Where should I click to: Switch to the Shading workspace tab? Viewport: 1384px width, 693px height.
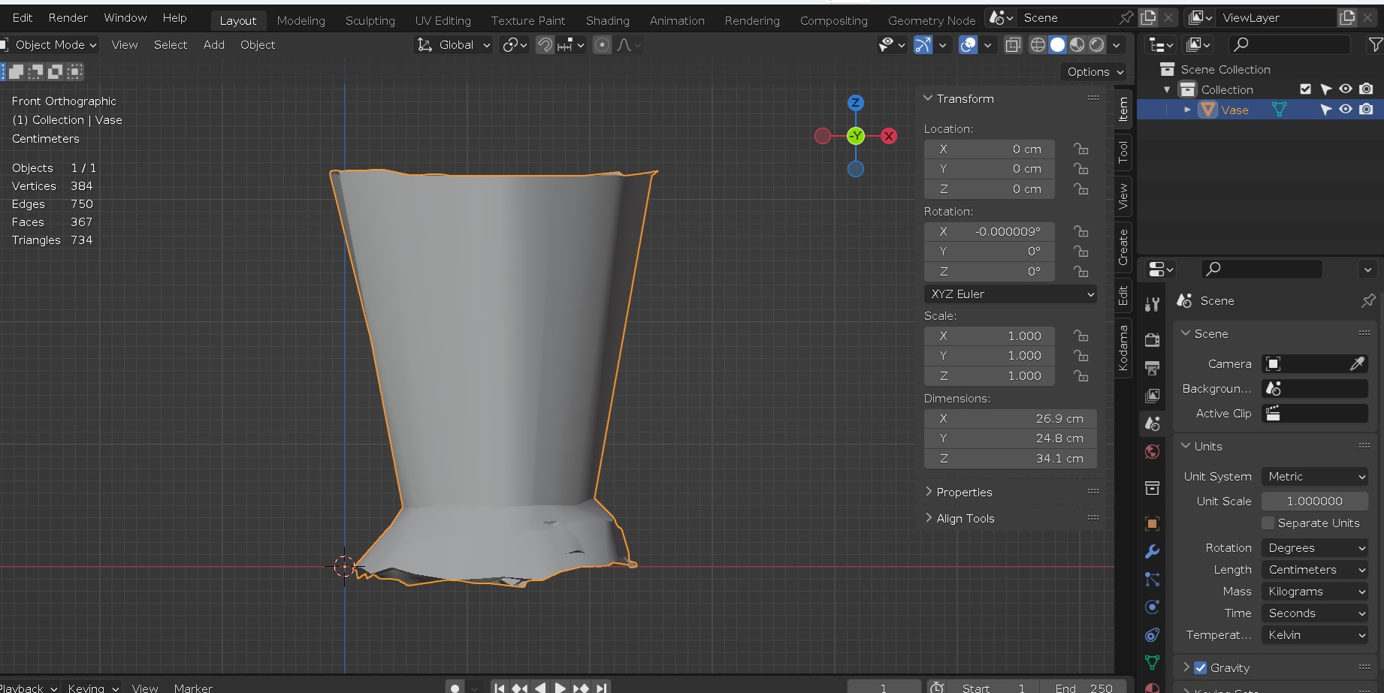click(x=608, y=20)
